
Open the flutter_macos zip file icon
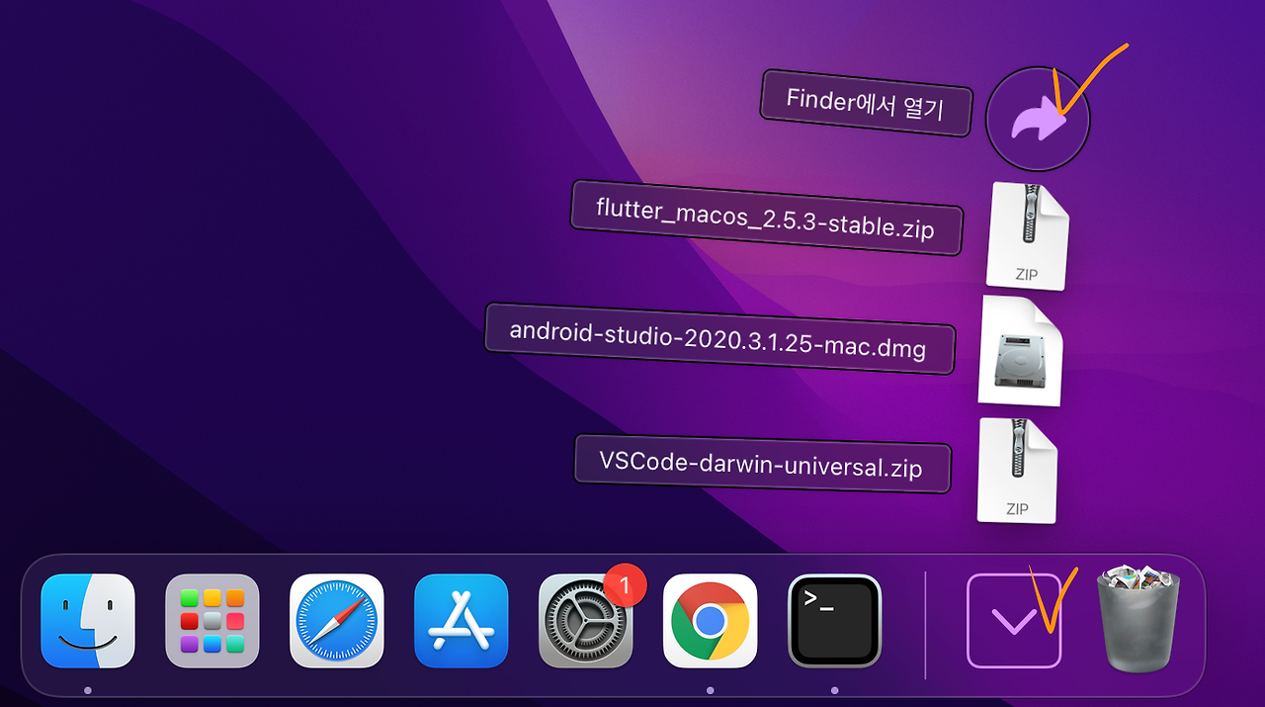pos(1028,235)
